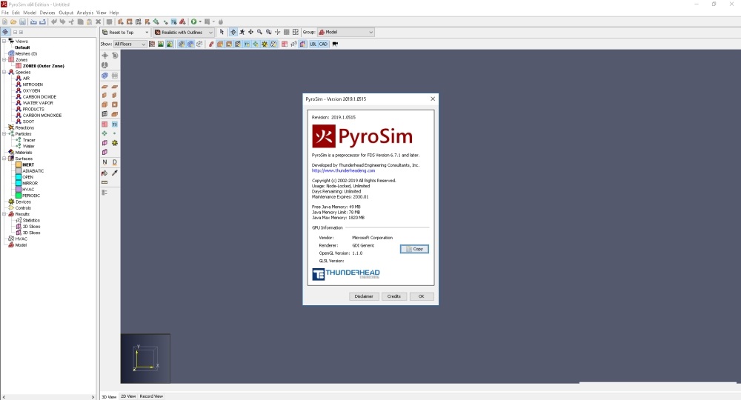Switch to the 2D View tab
Viewport: 741px width, 400px height.
click(128, 396)
